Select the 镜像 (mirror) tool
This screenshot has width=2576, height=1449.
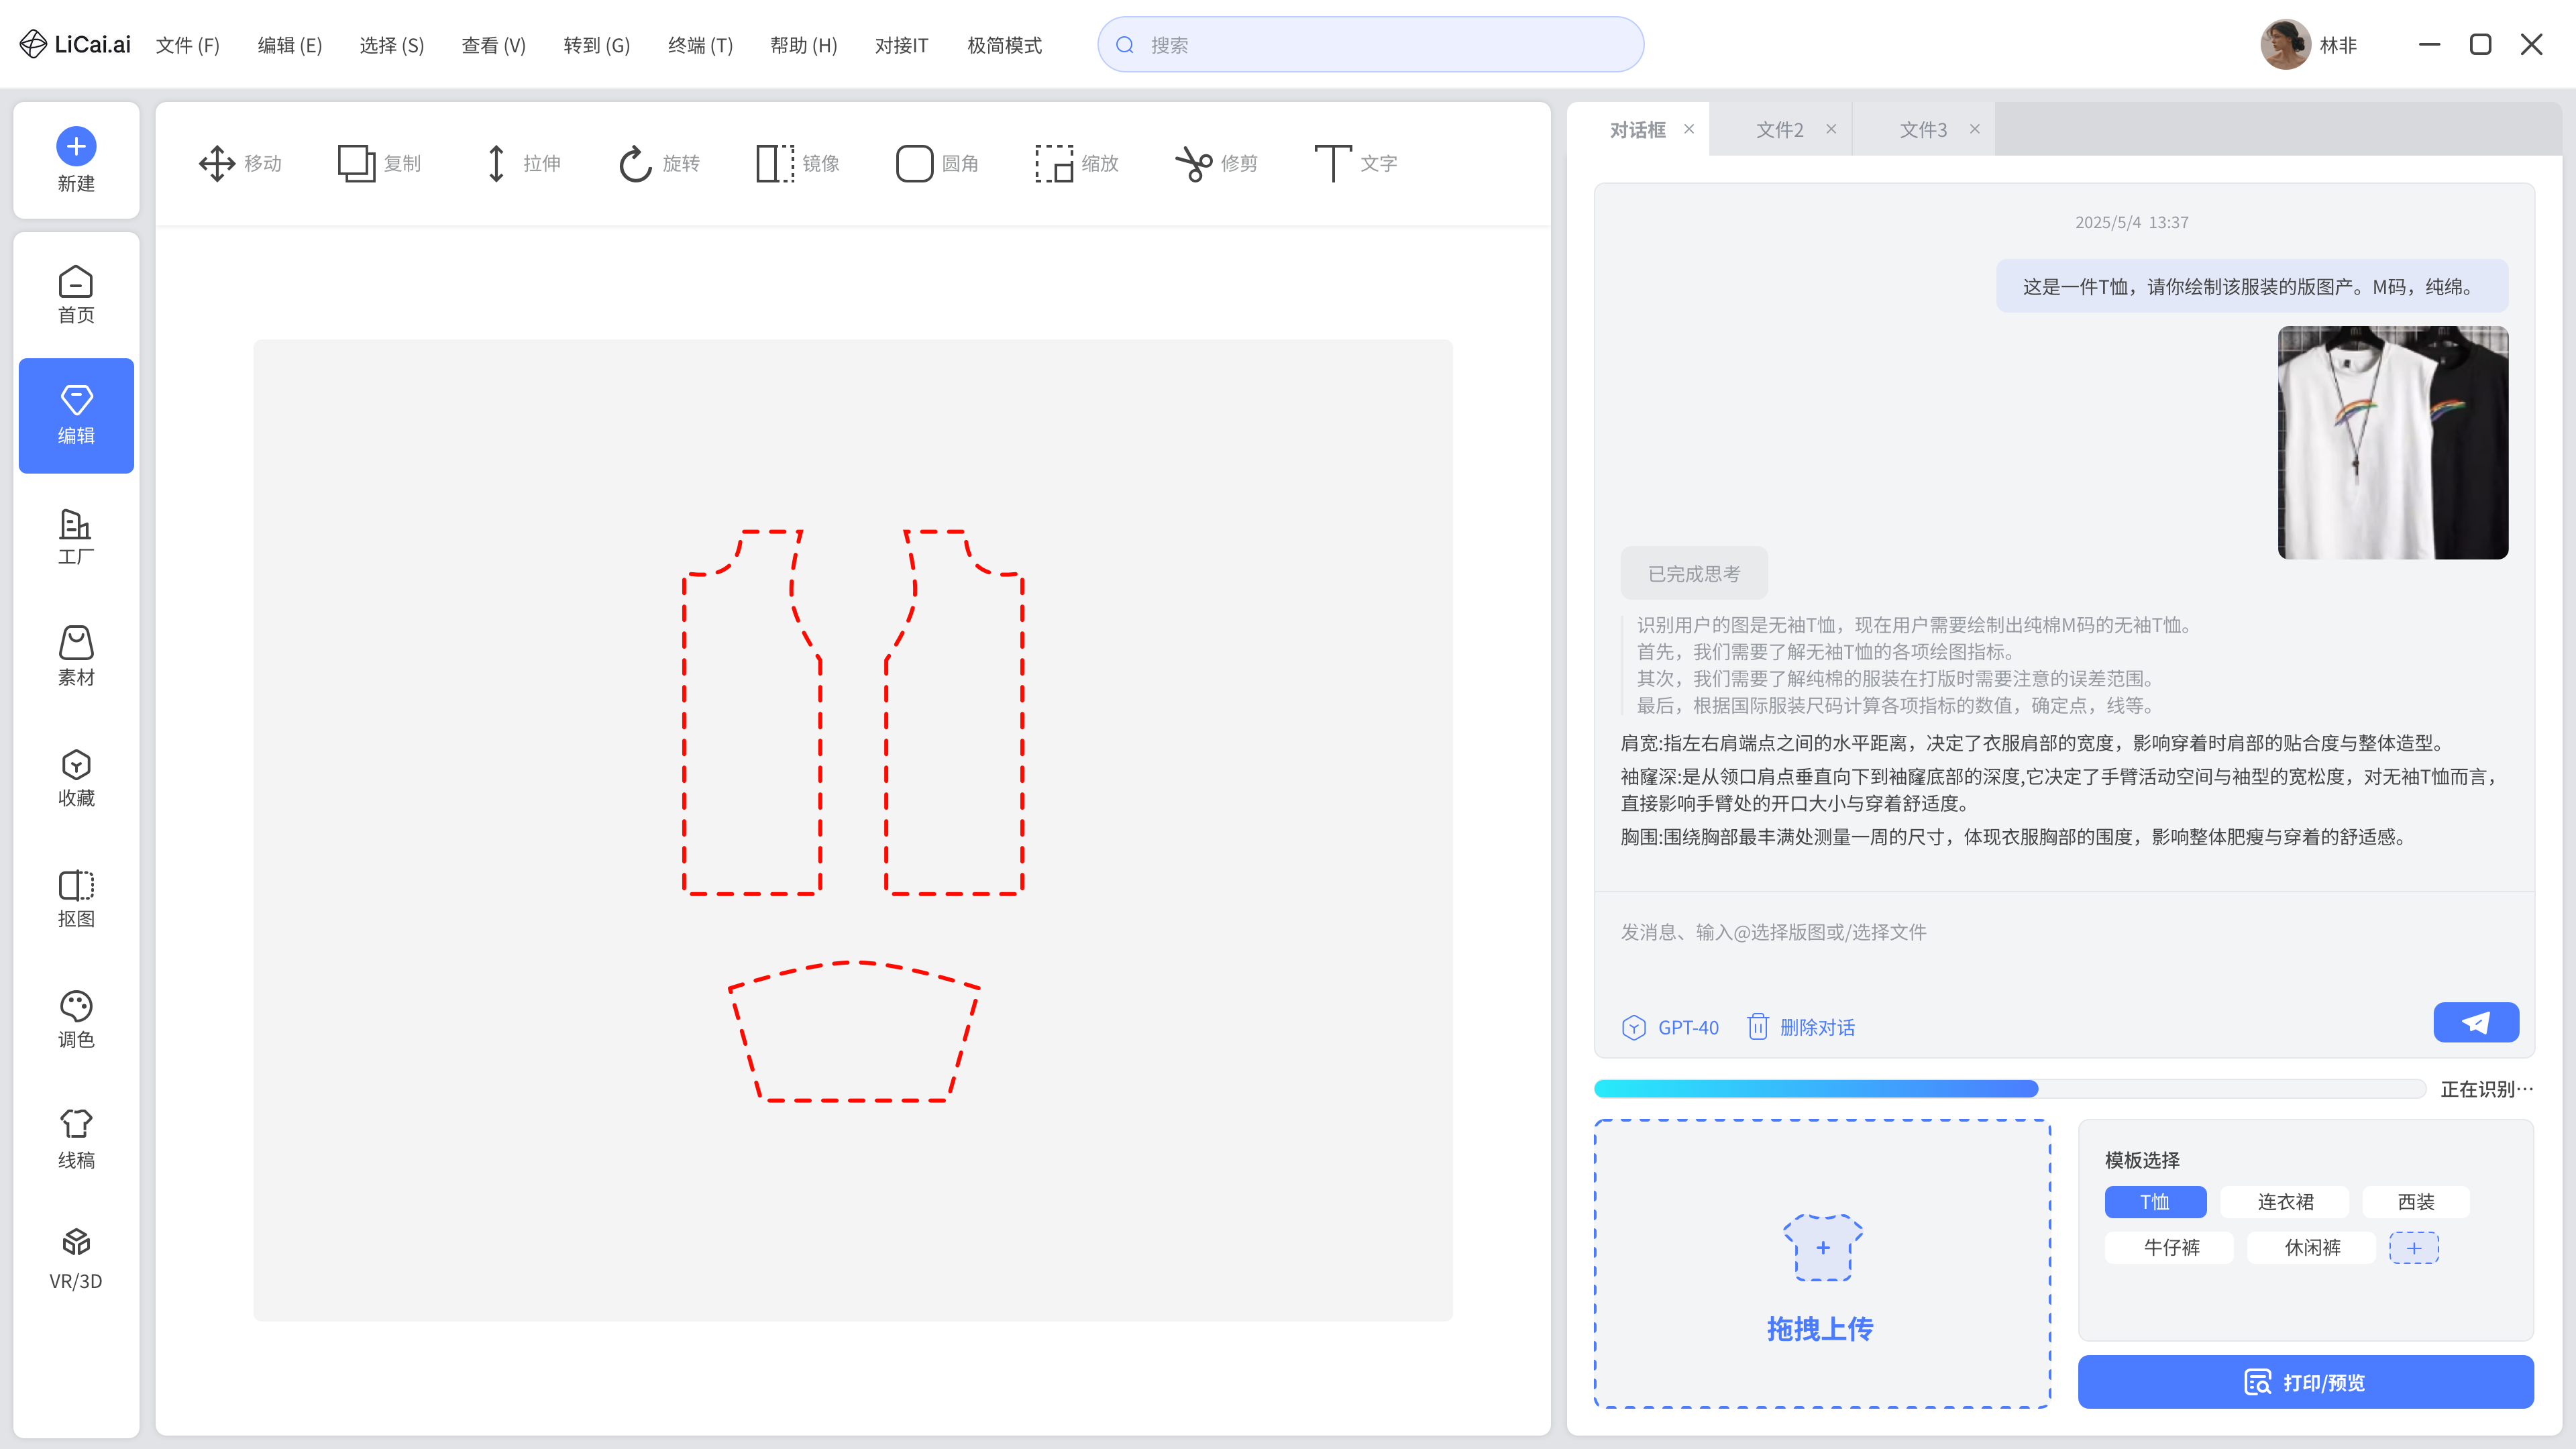tap(798, 163)
